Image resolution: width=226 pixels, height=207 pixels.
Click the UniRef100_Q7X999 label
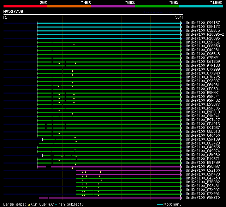[203, 70]
